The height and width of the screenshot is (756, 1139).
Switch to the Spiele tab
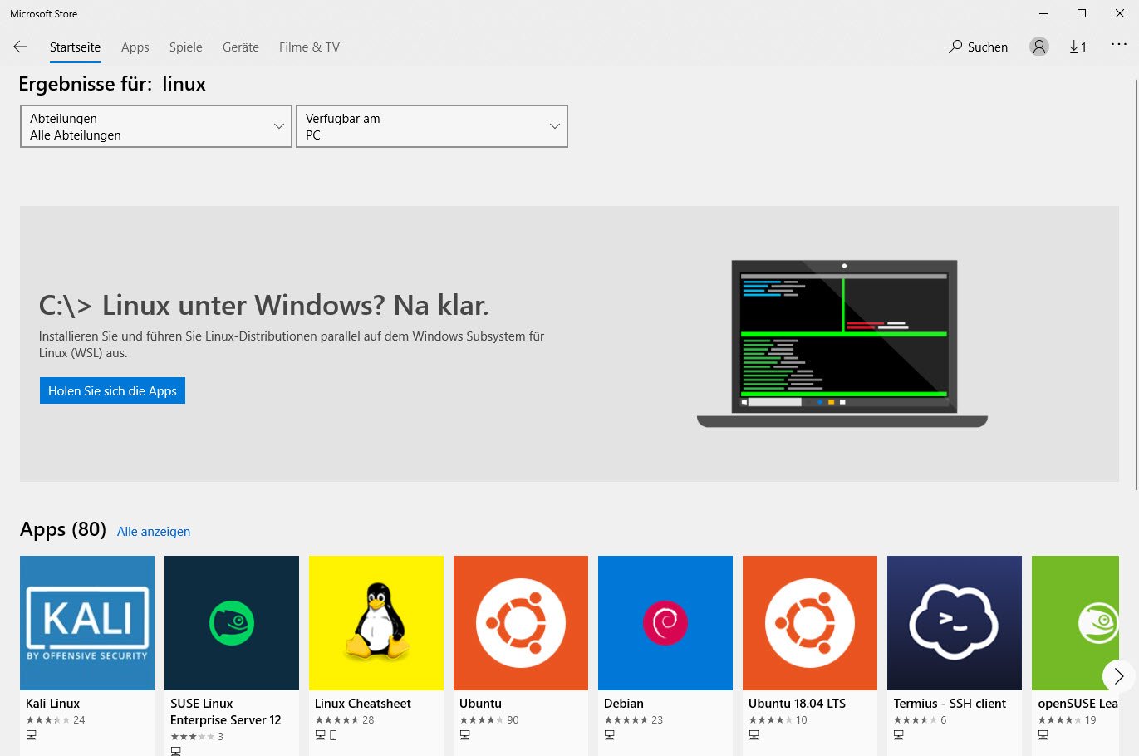tap(186, 47)
